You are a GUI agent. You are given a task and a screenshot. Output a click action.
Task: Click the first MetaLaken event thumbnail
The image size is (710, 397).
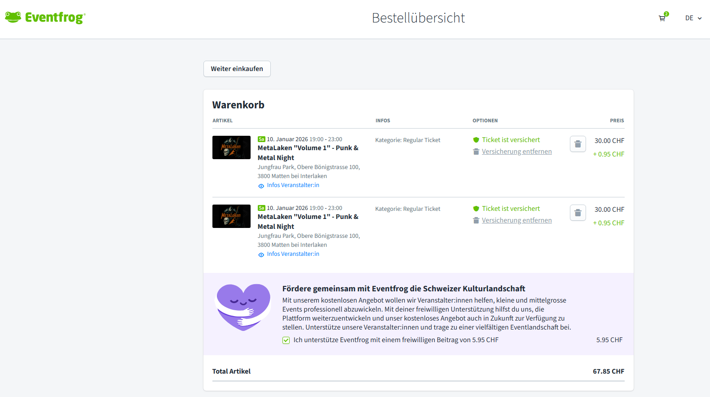click(x=231, y=147)
